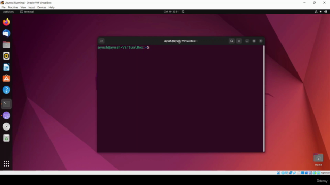The width and height of the screenshot is (330, 185).
Task: Open the clock calendar Oct 19 22:51
Action: click(171, 12)
